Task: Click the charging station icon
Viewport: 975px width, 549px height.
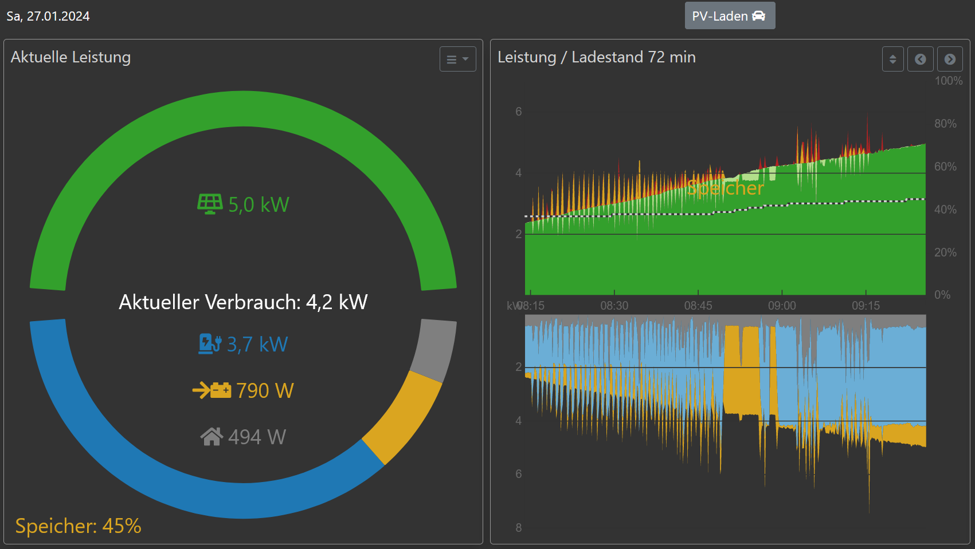Action: [209, 344]
